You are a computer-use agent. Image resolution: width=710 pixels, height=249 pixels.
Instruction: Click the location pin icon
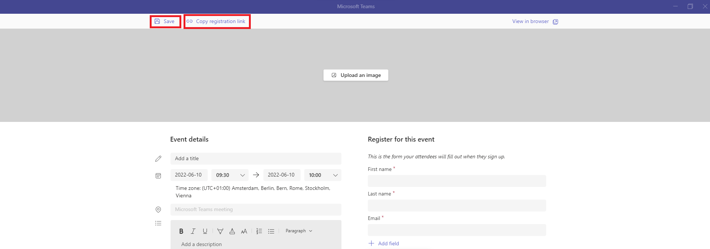click(x=158, y=210)
